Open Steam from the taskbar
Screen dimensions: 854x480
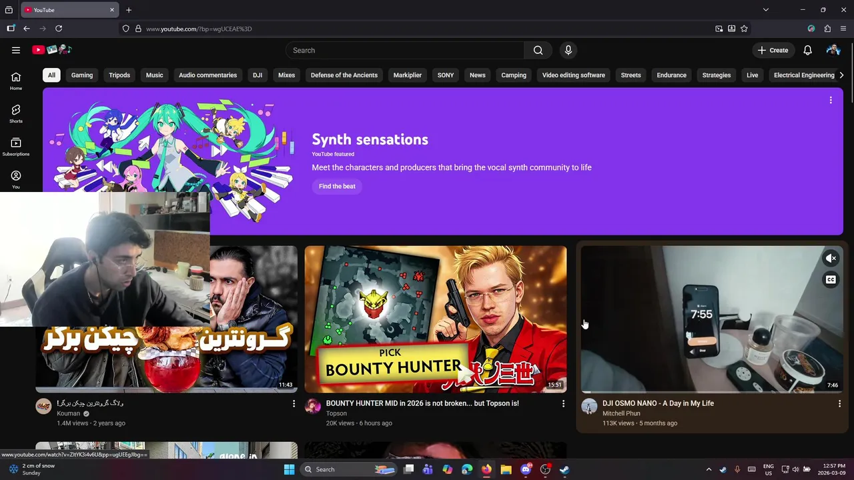(564, 469)
